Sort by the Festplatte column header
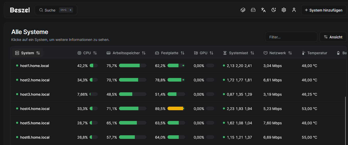 pyautogui.click(x=170, y=53)
